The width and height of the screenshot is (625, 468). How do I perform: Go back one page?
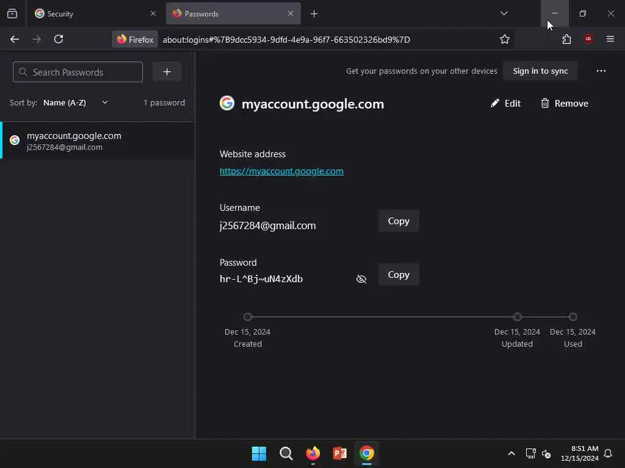(x=15, y=39)
